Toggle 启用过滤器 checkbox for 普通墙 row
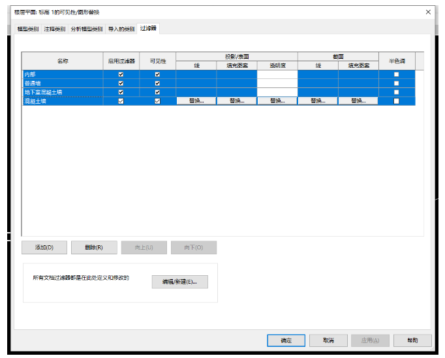The height and width of the screenshot is (358, 445). pyautogui.click(x=121, y=83)
